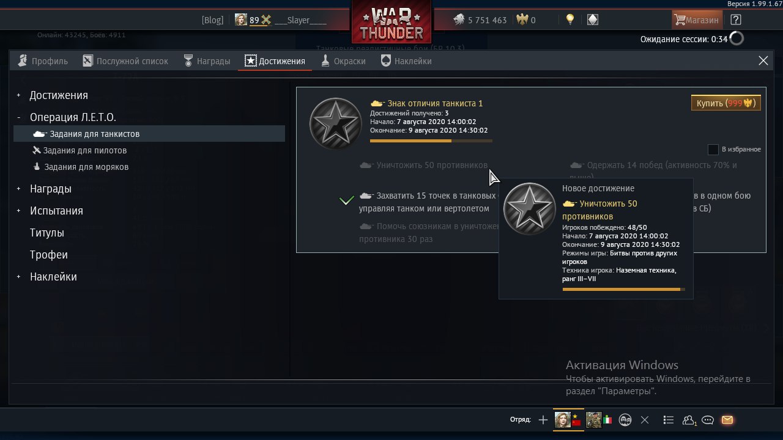Image resolution: width=783 pixels, height=440 pixels.
Task: Open the Магазин shop button
Action: click(x=696, y=20)
